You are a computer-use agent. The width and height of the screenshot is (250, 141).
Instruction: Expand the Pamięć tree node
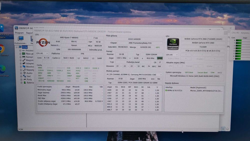20,57
